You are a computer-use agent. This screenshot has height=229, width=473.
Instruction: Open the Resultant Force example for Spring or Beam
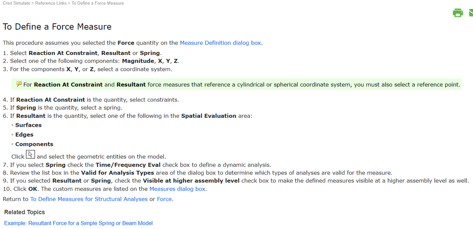pyautogui.click(x=78, y=223)
